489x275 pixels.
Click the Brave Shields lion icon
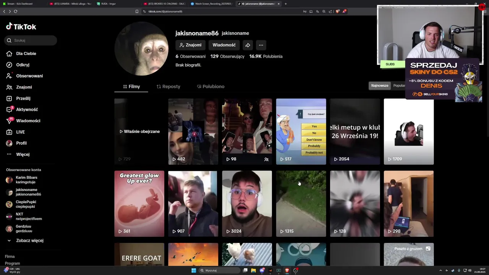point(337,11)
